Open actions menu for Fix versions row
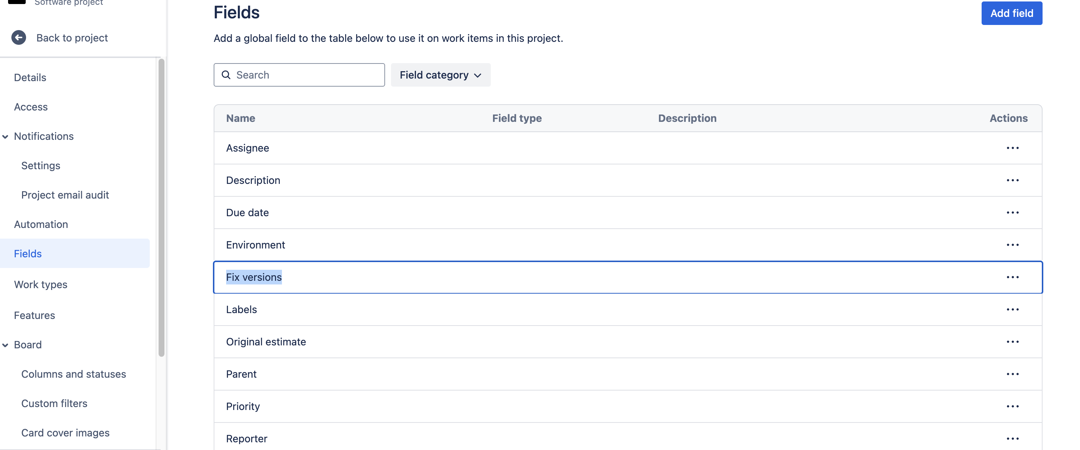This screenshot has width=1080, height=450. [x=1012, y=277]
